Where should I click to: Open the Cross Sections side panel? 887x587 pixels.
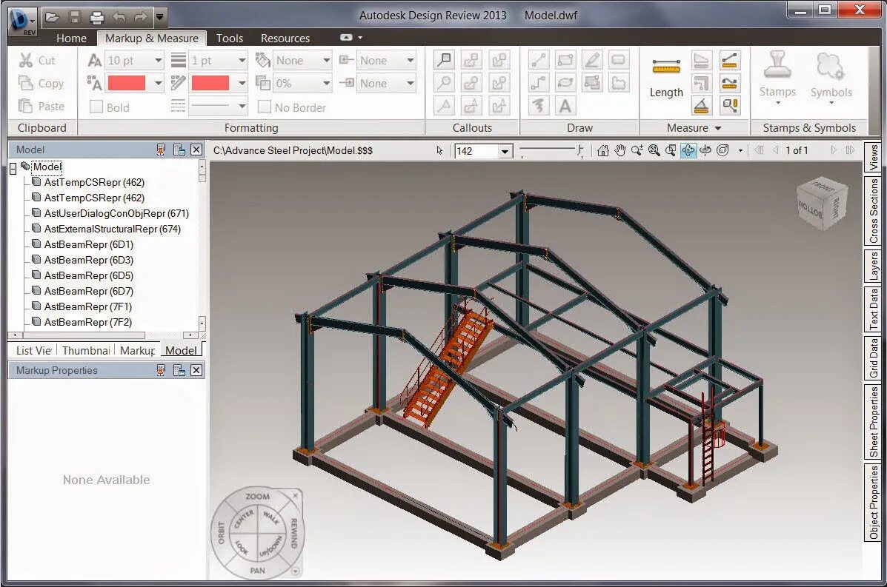pyautogui.click(x=874, y=211)
